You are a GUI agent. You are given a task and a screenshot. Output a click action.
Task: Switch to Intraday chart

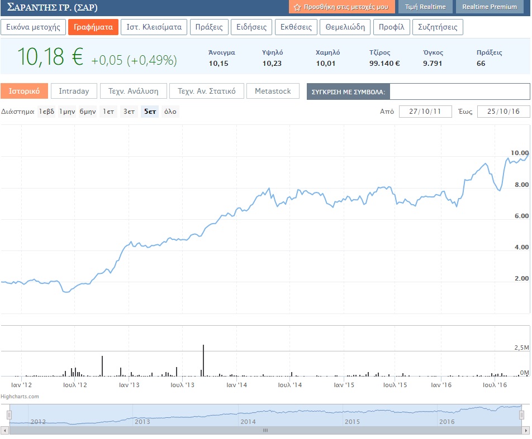(x=74, y=91)
